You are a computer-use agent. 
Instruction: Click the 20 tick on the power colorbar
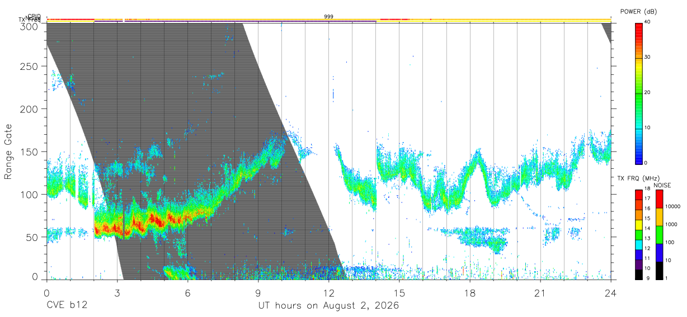(648, 92)
